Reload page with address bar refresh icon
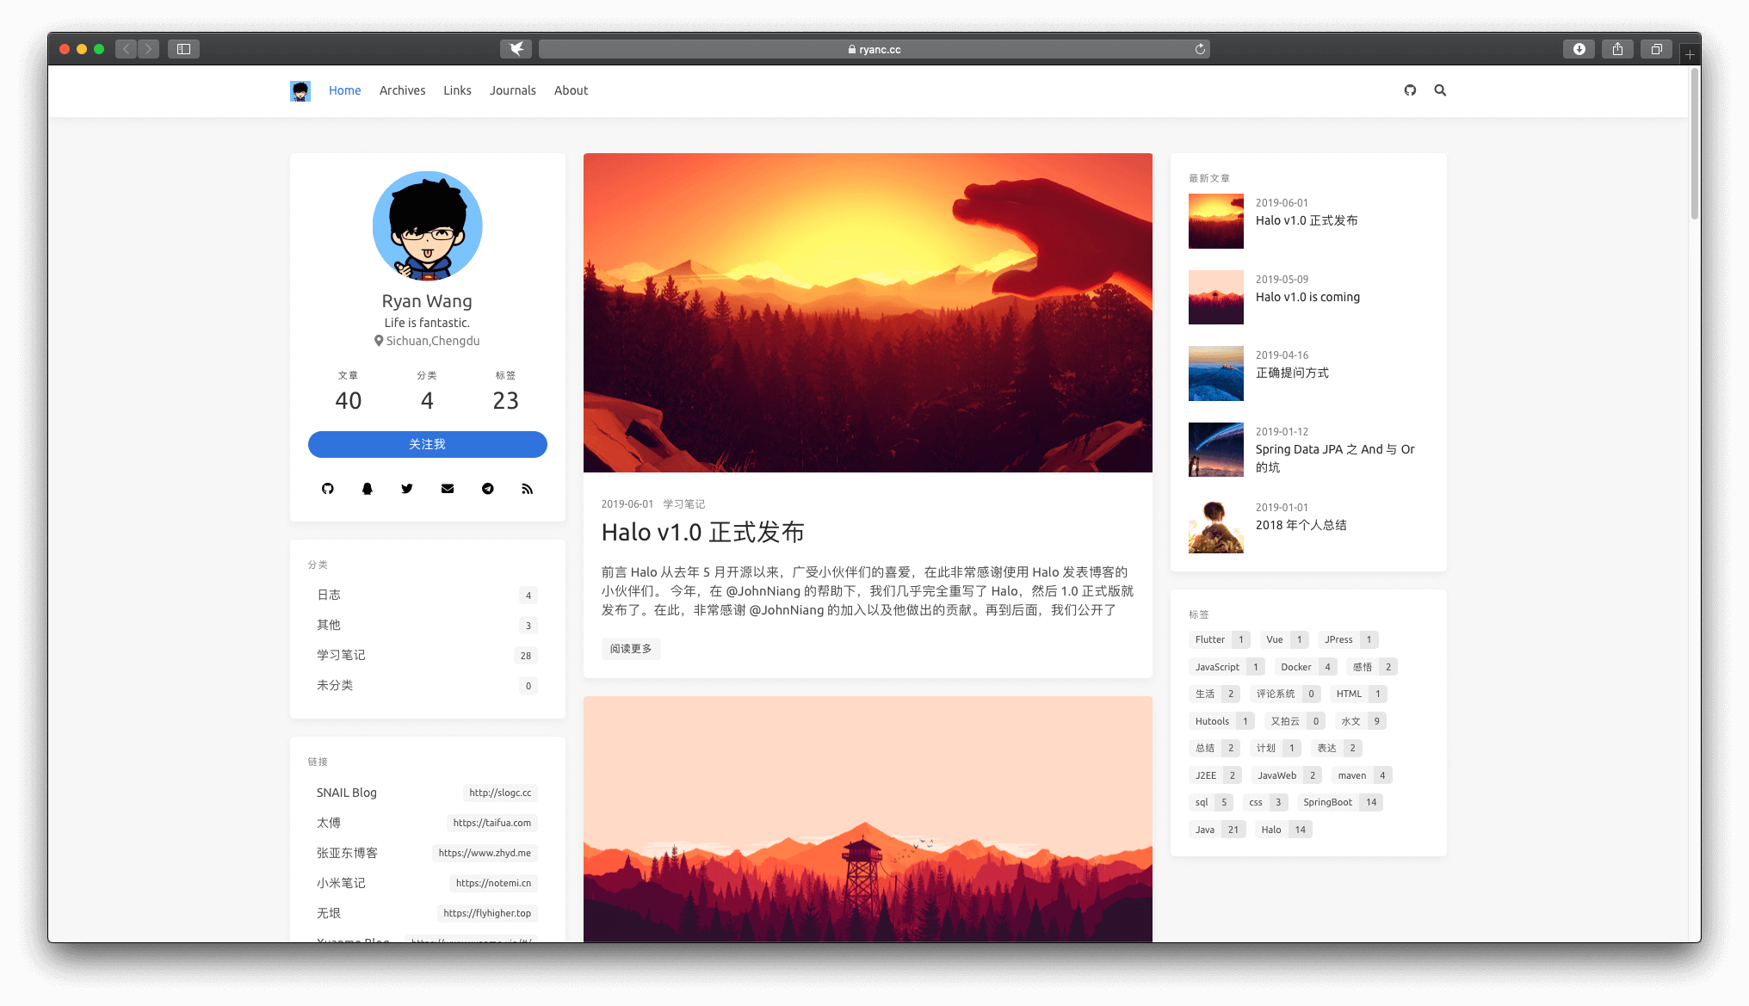This screenshot has height=1006, width=1749. pos(1200,49)
